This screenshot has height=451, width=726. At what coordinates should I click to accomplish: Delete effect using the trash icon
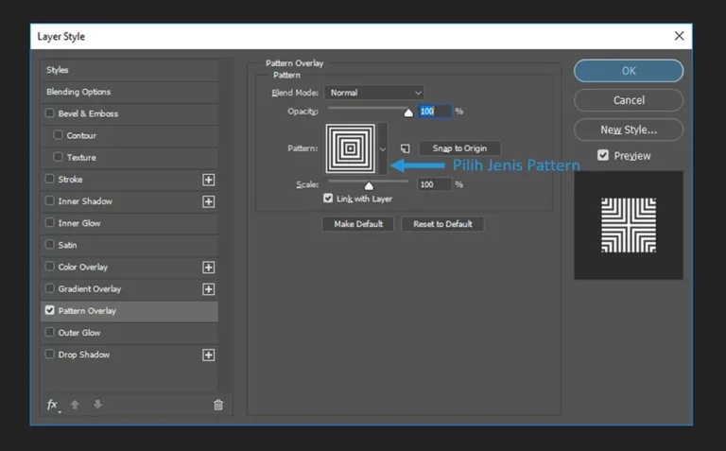click(x=218, y=405)
